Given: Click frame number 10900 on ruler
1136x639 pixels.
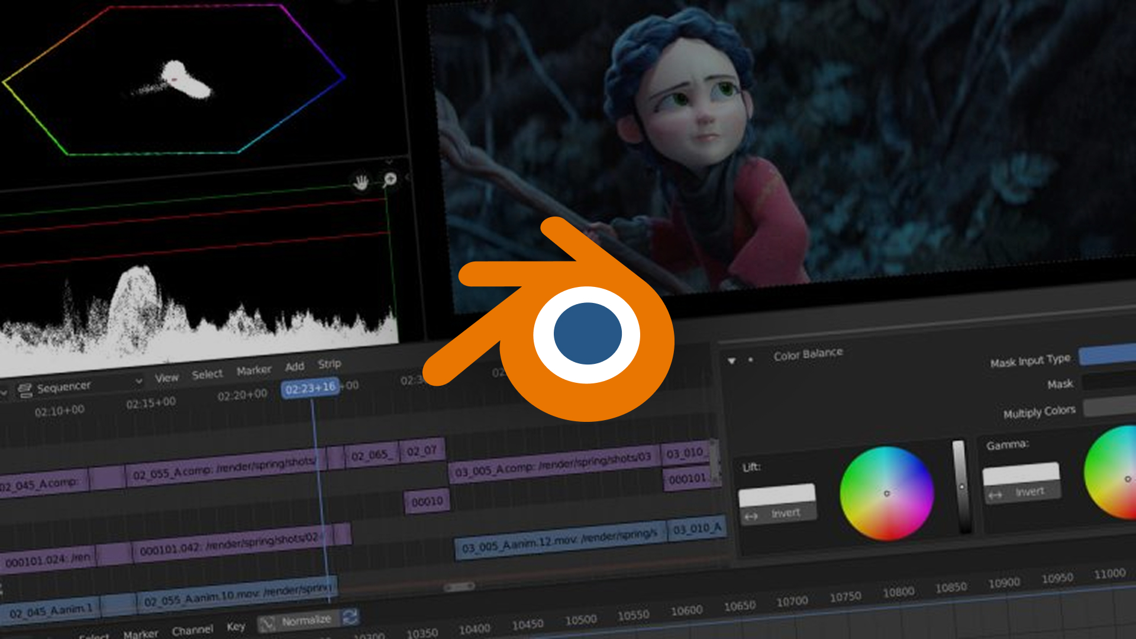Looking at the screenshot, I should pos(1004,583).
